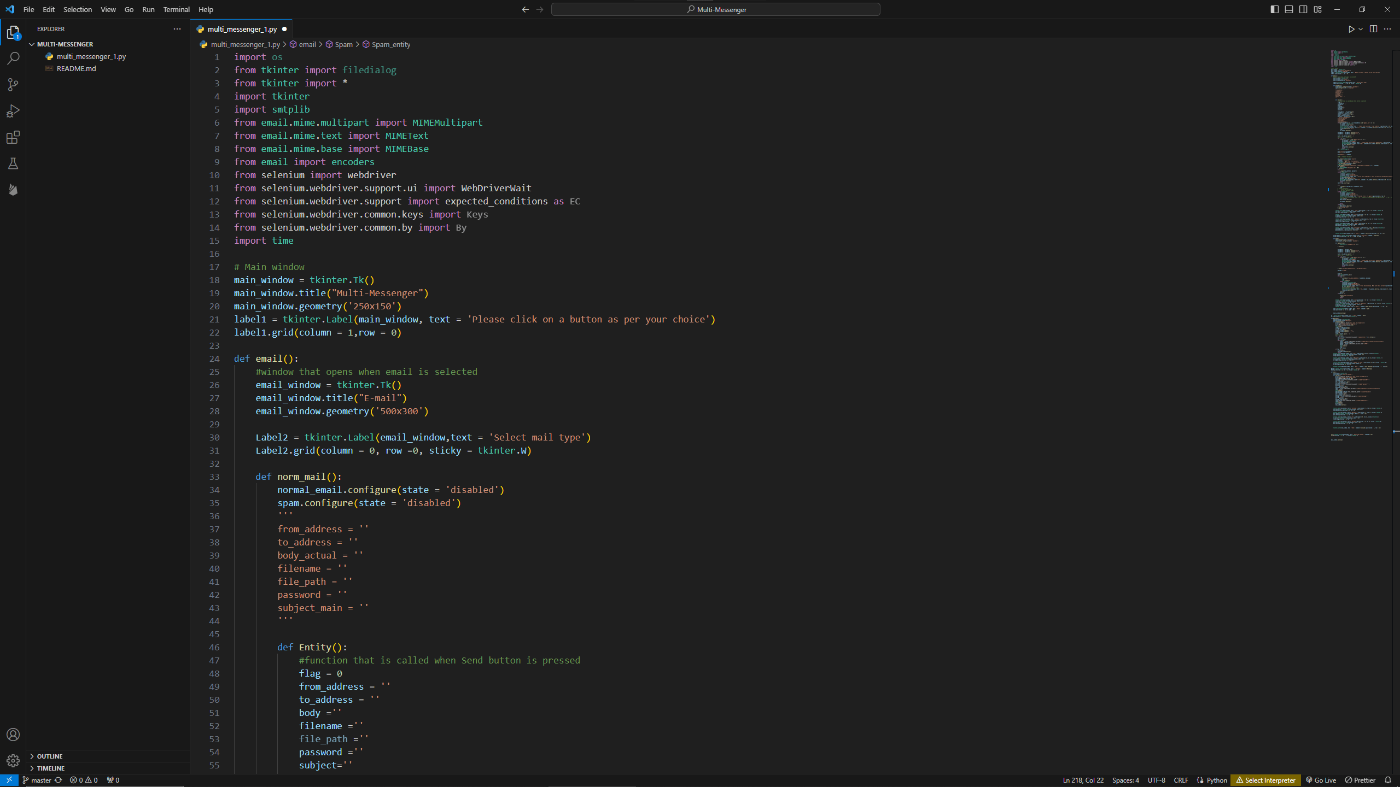Open README.md in the explorer
Screen dimensions: 1400x787
click(76, 68)
